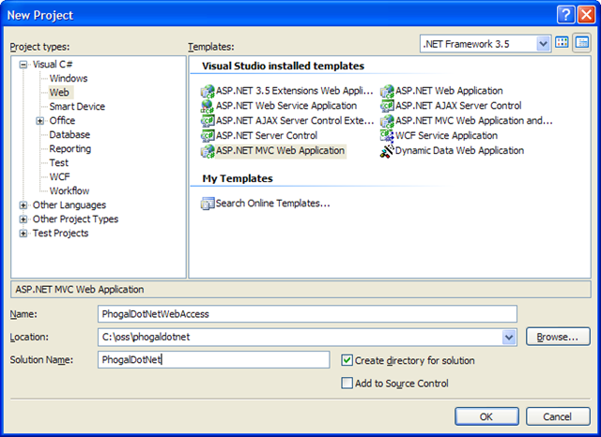Viewport: 601px width, 437px height.
Task: Enable Add to Source Control checkbox
Action: [347, 383]
